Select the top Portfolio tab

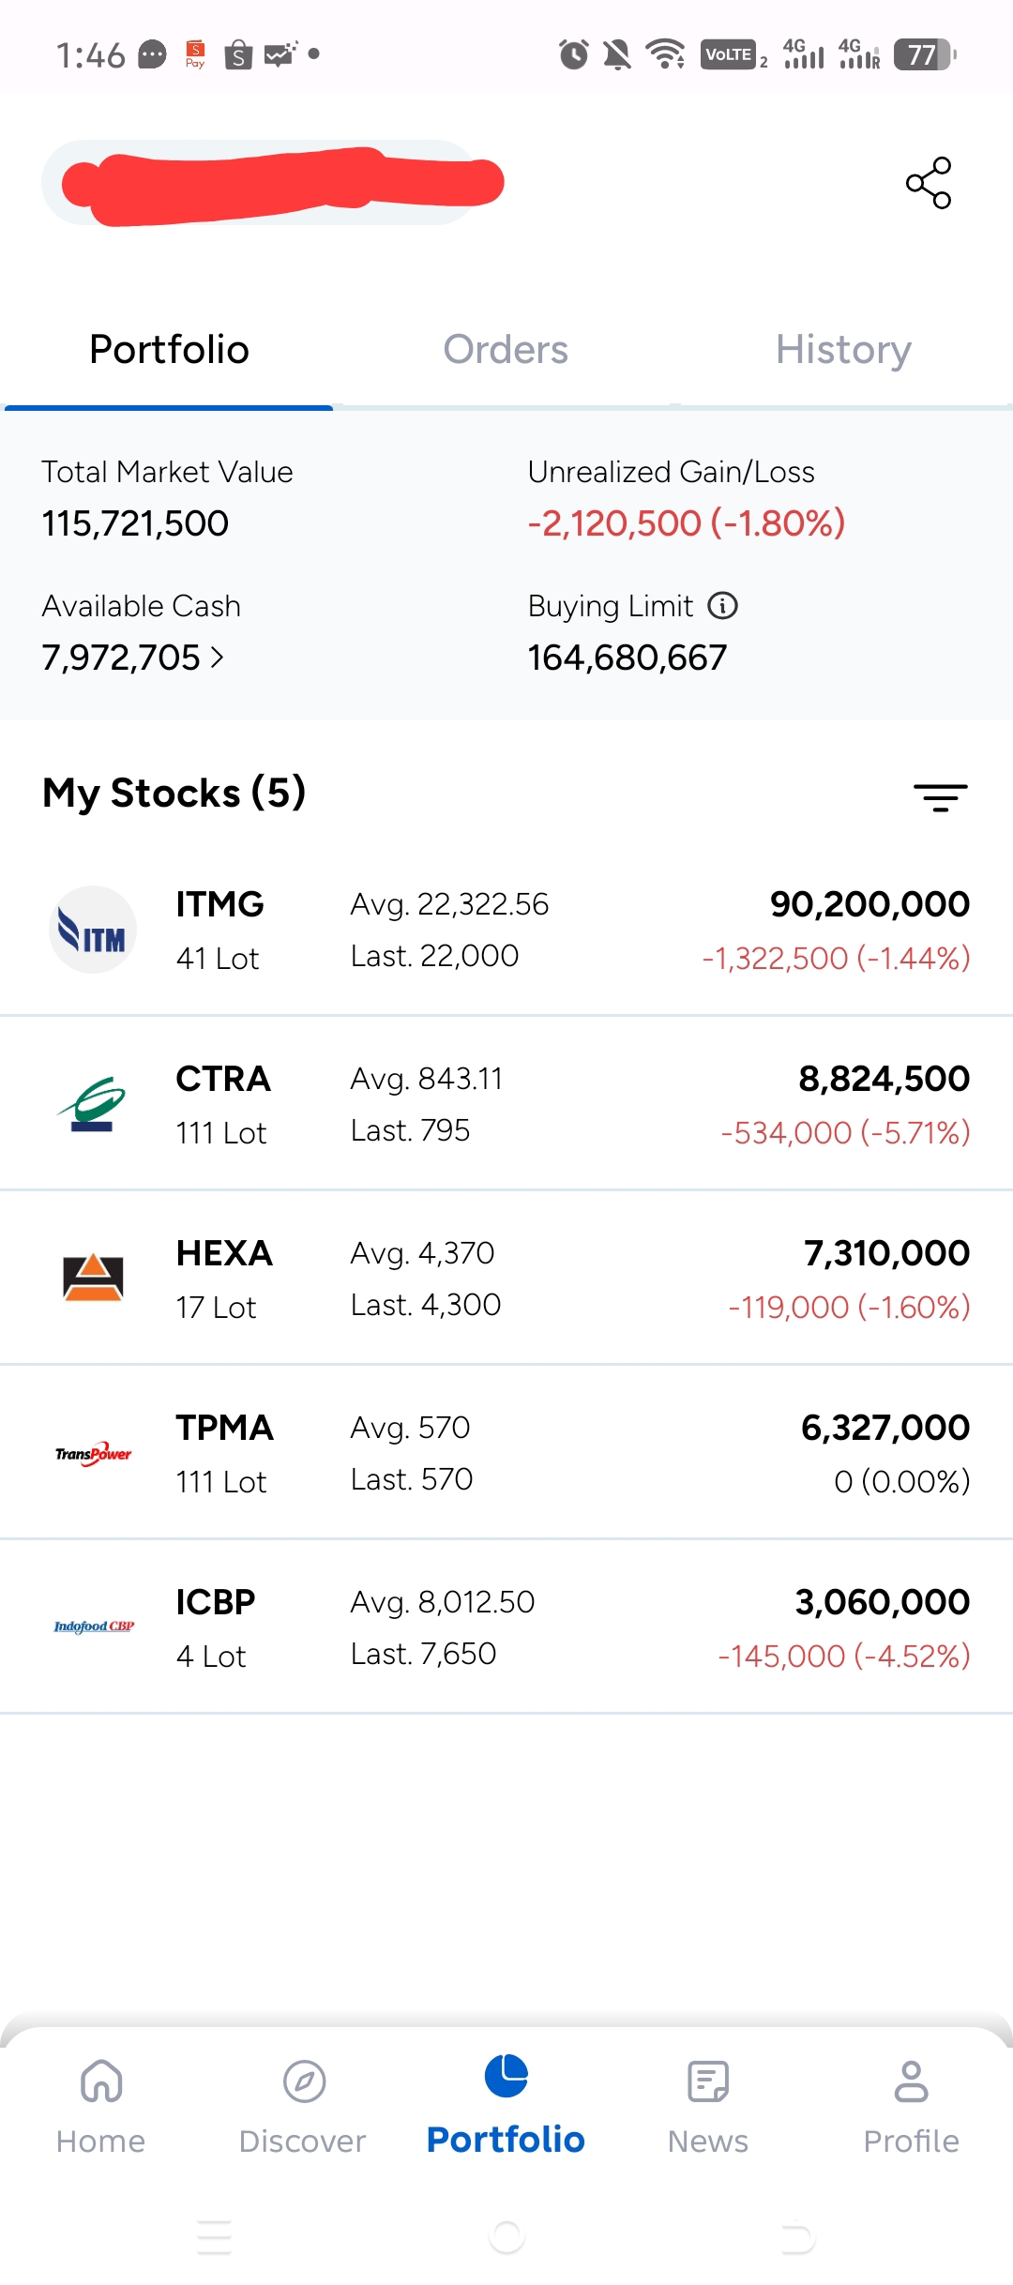click(169, 350)
